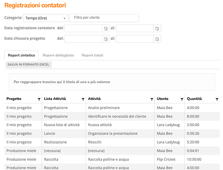This screenshot has width=223, height=170.
Task: Focus the Filtra per utente field
Action: click(x=104, y=18)
